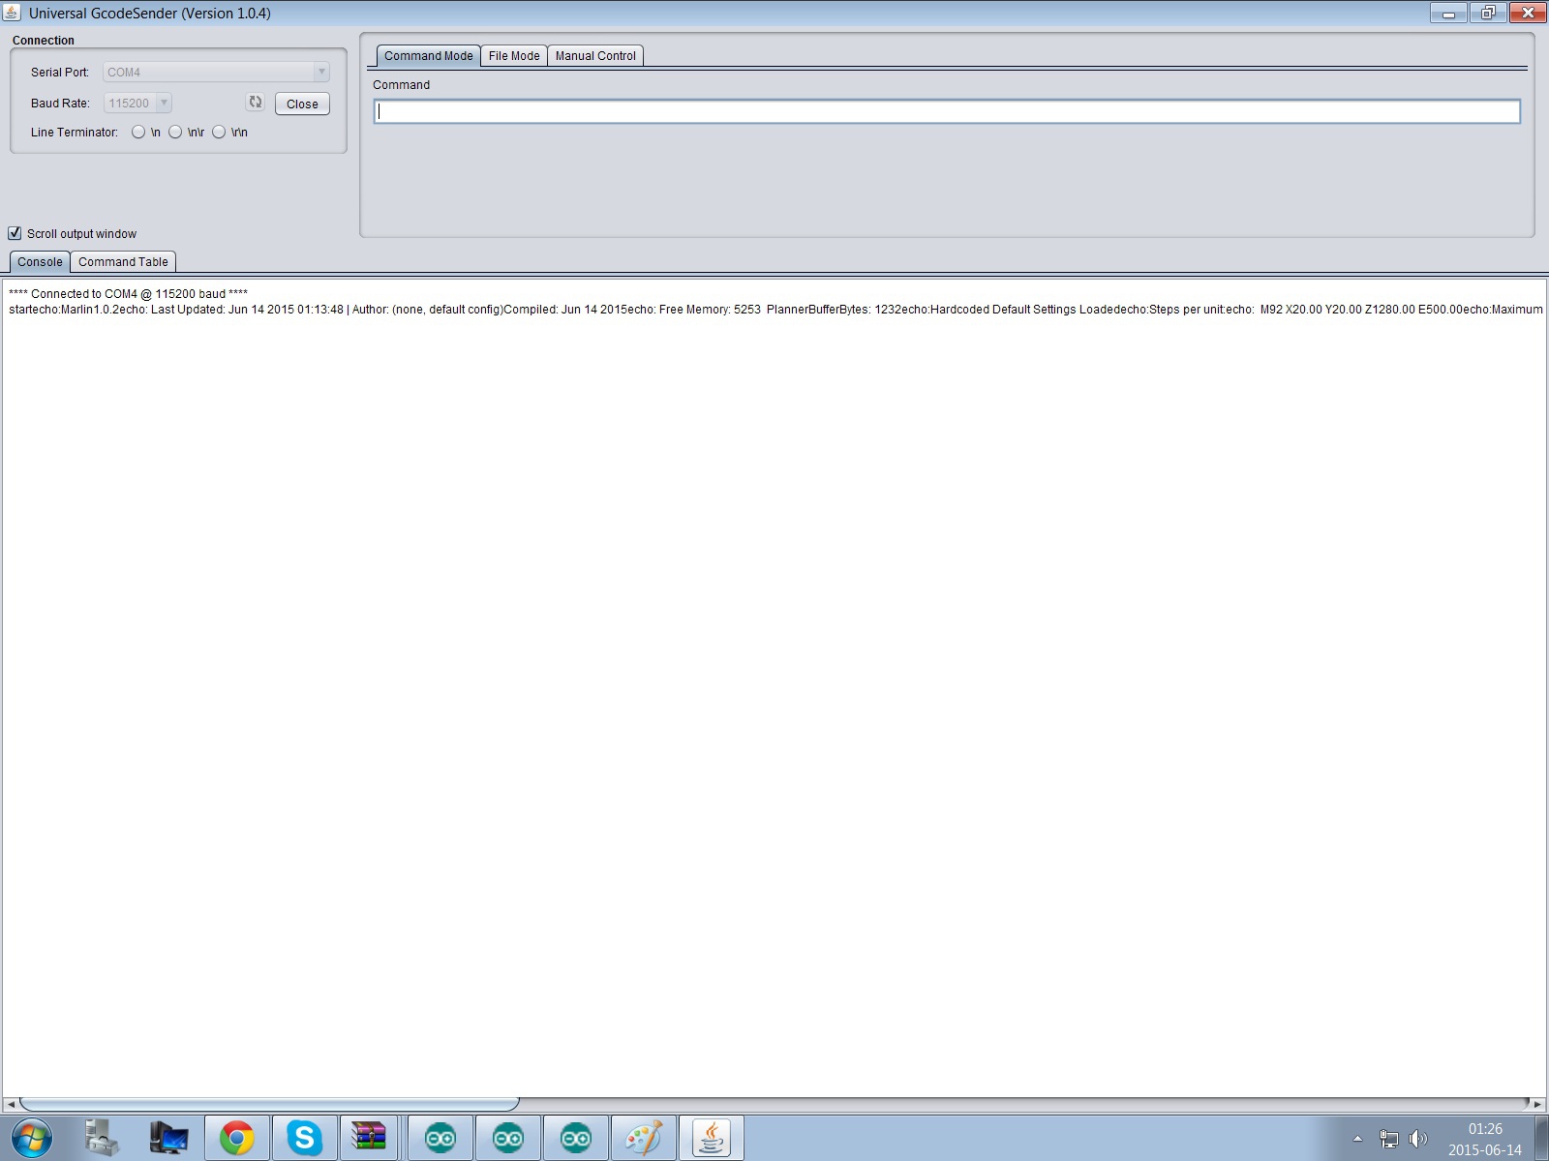Screen dimensions: 1549x1161
Task: Click the Java Universal GcodeSender taskbar icon
Action: (712, 1138)
